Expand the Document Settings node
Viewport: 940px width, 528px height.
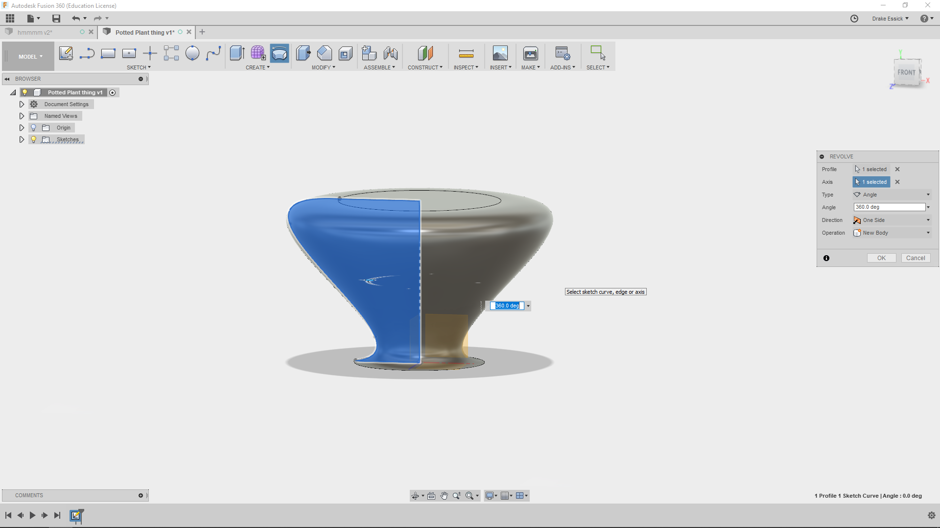point(22,104)
